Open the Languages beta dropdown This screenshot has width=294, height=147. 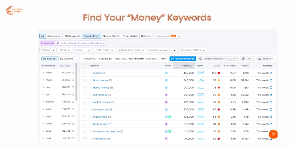[168, 36]
